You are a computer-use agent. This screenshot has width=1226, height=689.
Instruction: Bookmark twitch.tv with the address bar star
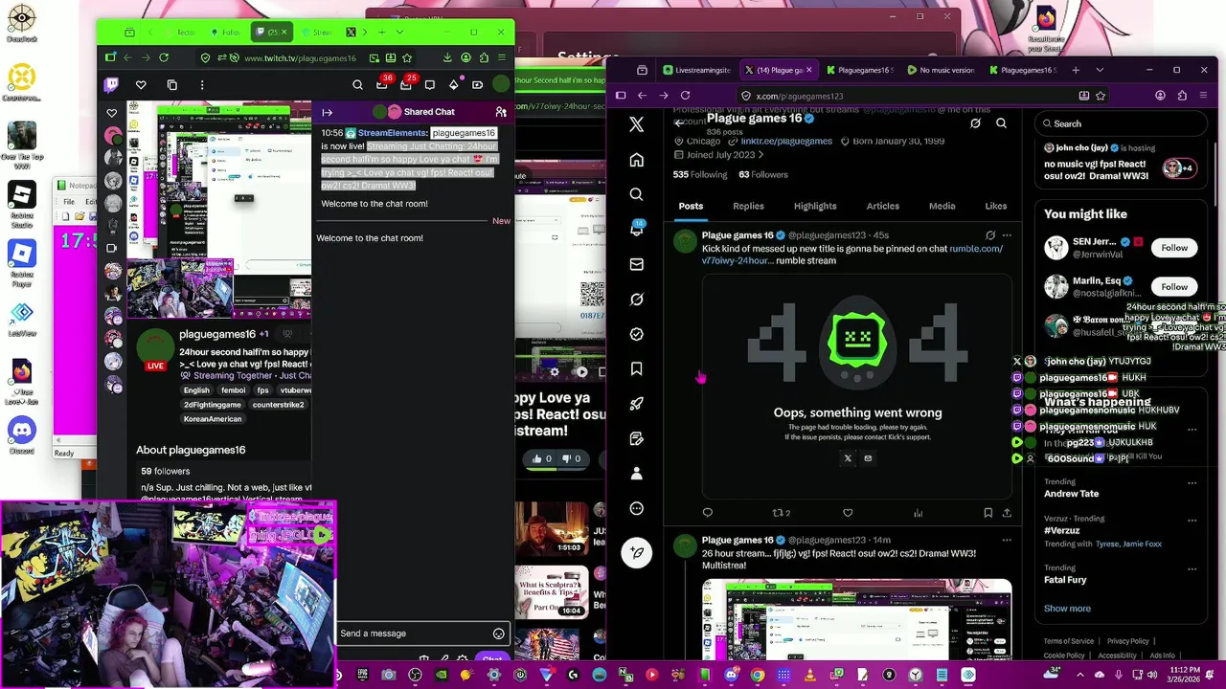click(407, 58)
